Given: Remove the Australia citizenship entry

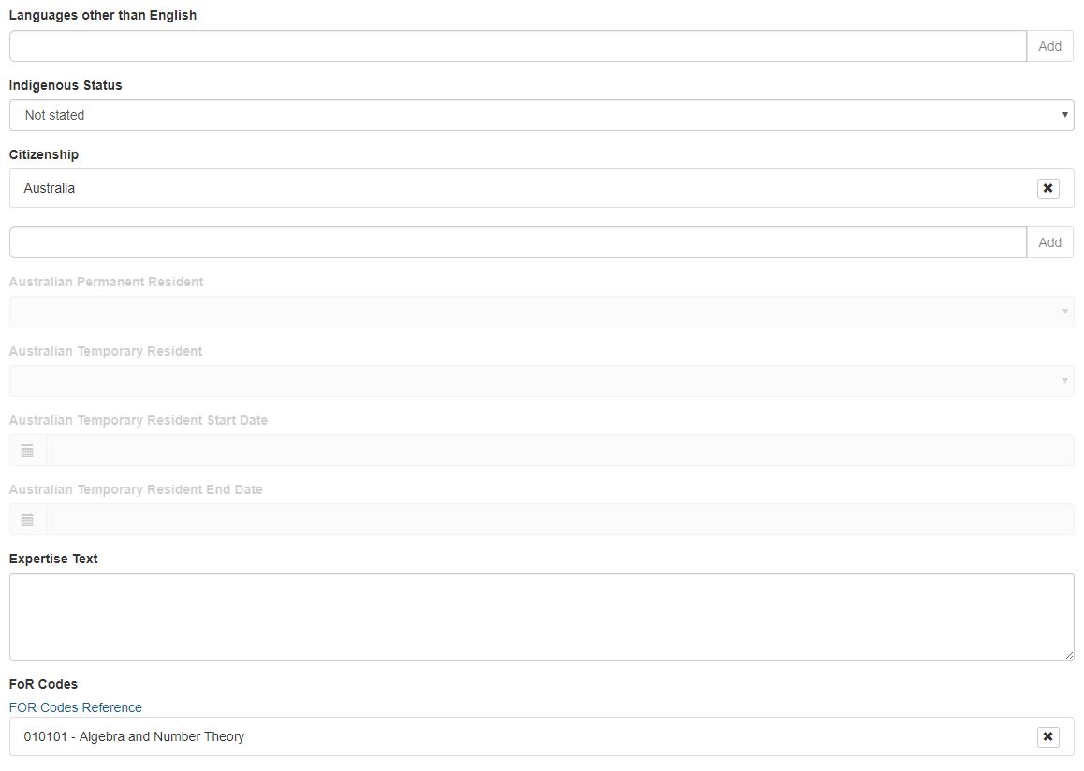Looking at the screenshot, I should (1048, 188).
